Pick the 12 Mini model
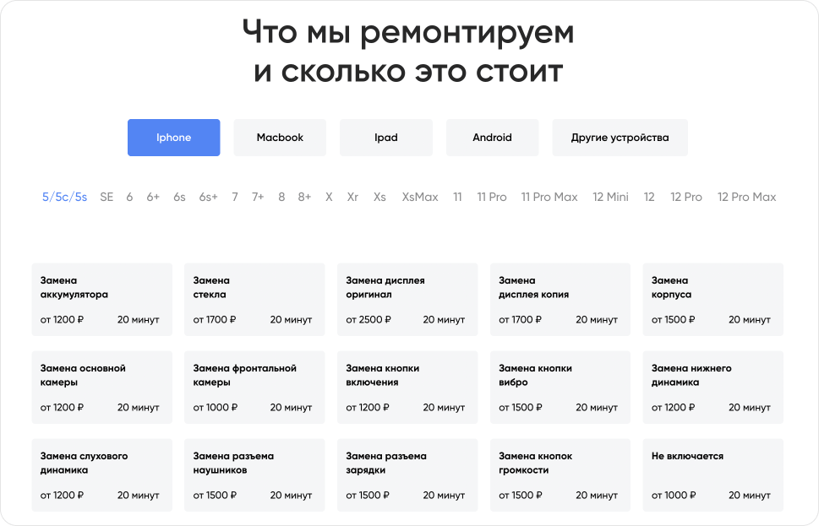 tap(610, 197)
